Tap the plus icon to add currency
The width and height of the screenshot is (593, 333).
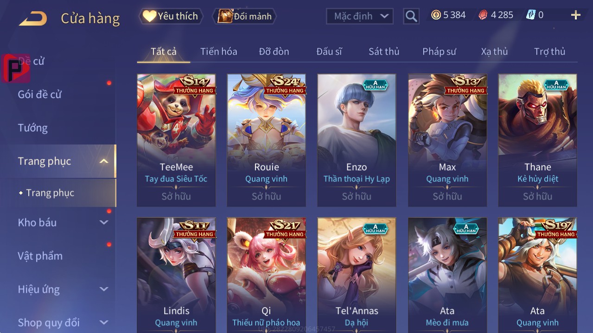pyautogui.click(x=576, y=15)
